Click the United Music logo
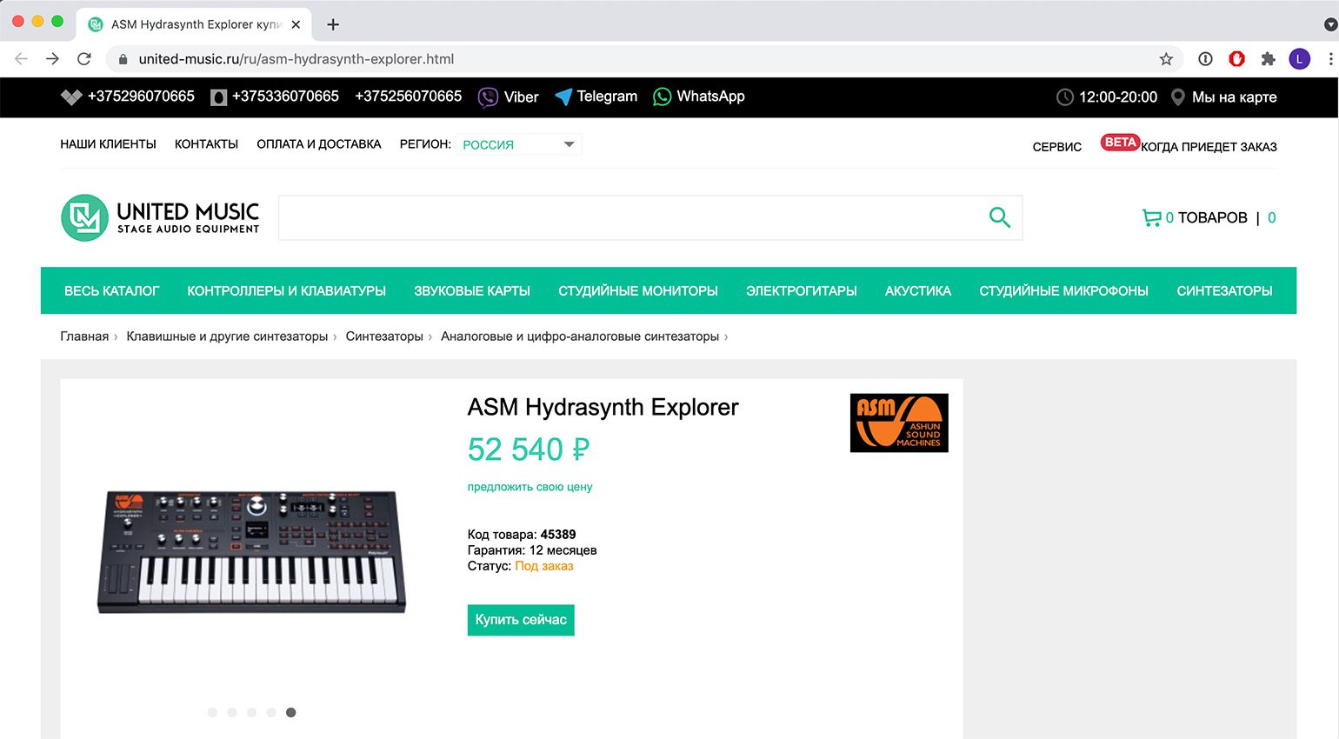The image size is (1339, 739). point(159,217)
